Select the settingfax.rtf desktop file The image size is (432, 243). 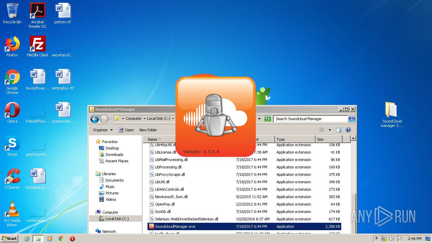pos(63,80)
